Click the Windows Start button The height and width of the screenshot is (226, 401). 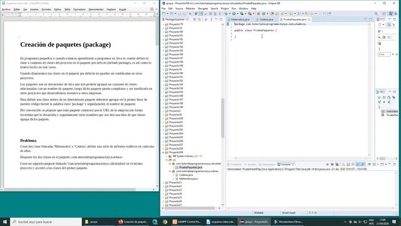click(x=5, y=222)
